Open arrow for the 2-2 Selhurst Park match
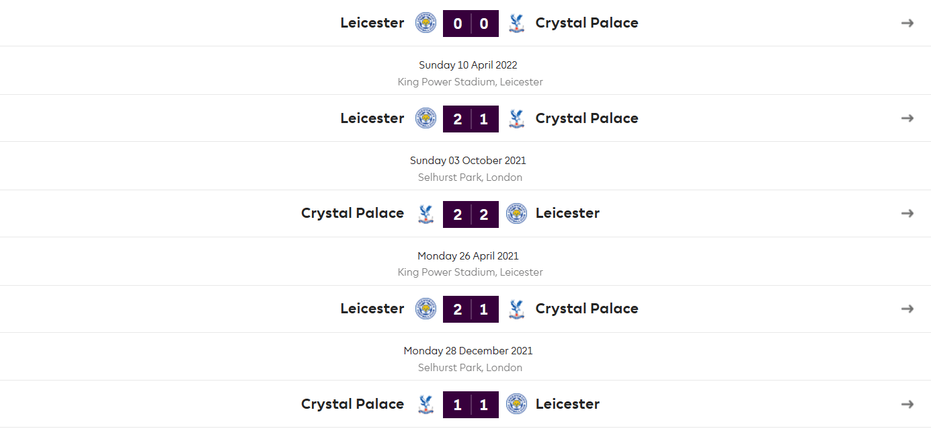 [907, 213]
